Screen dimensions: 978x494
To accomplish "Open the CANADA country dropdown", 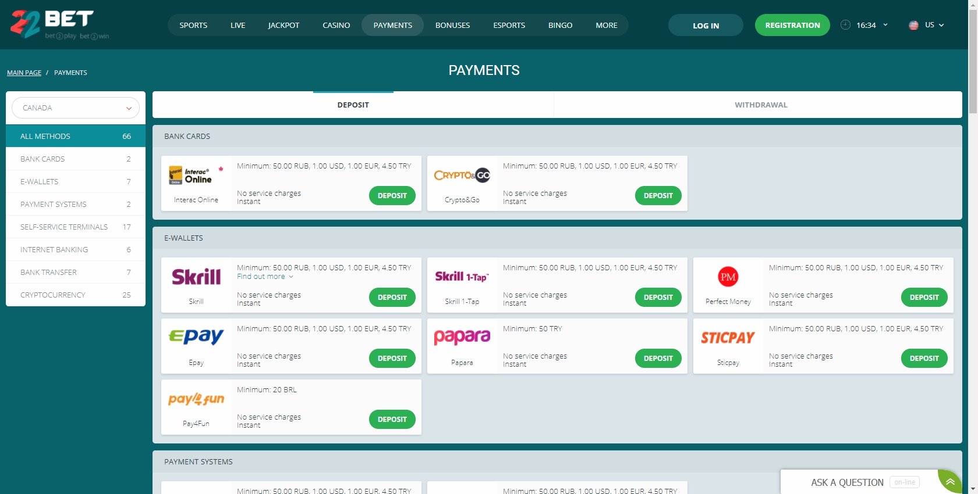I will [x=76, y=108].
